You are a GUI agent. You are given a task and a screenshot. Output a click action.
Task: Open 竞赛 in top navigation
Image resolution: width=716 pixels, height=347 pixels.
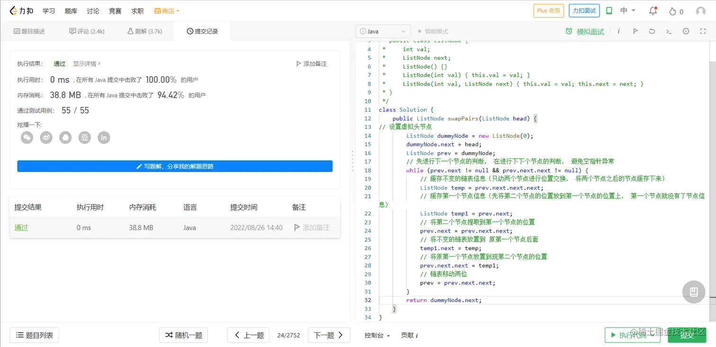(116, 11)
